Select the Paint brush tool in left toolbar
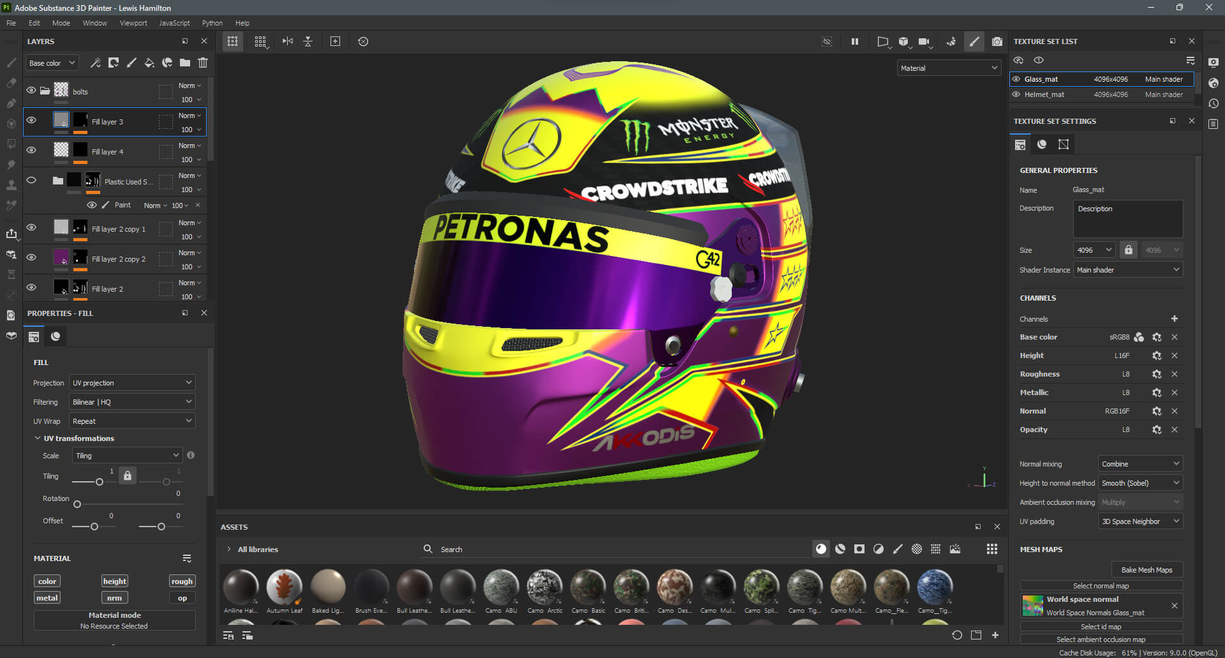The image size is (1225, 658). pyautogui.click(x=11, y=63)
